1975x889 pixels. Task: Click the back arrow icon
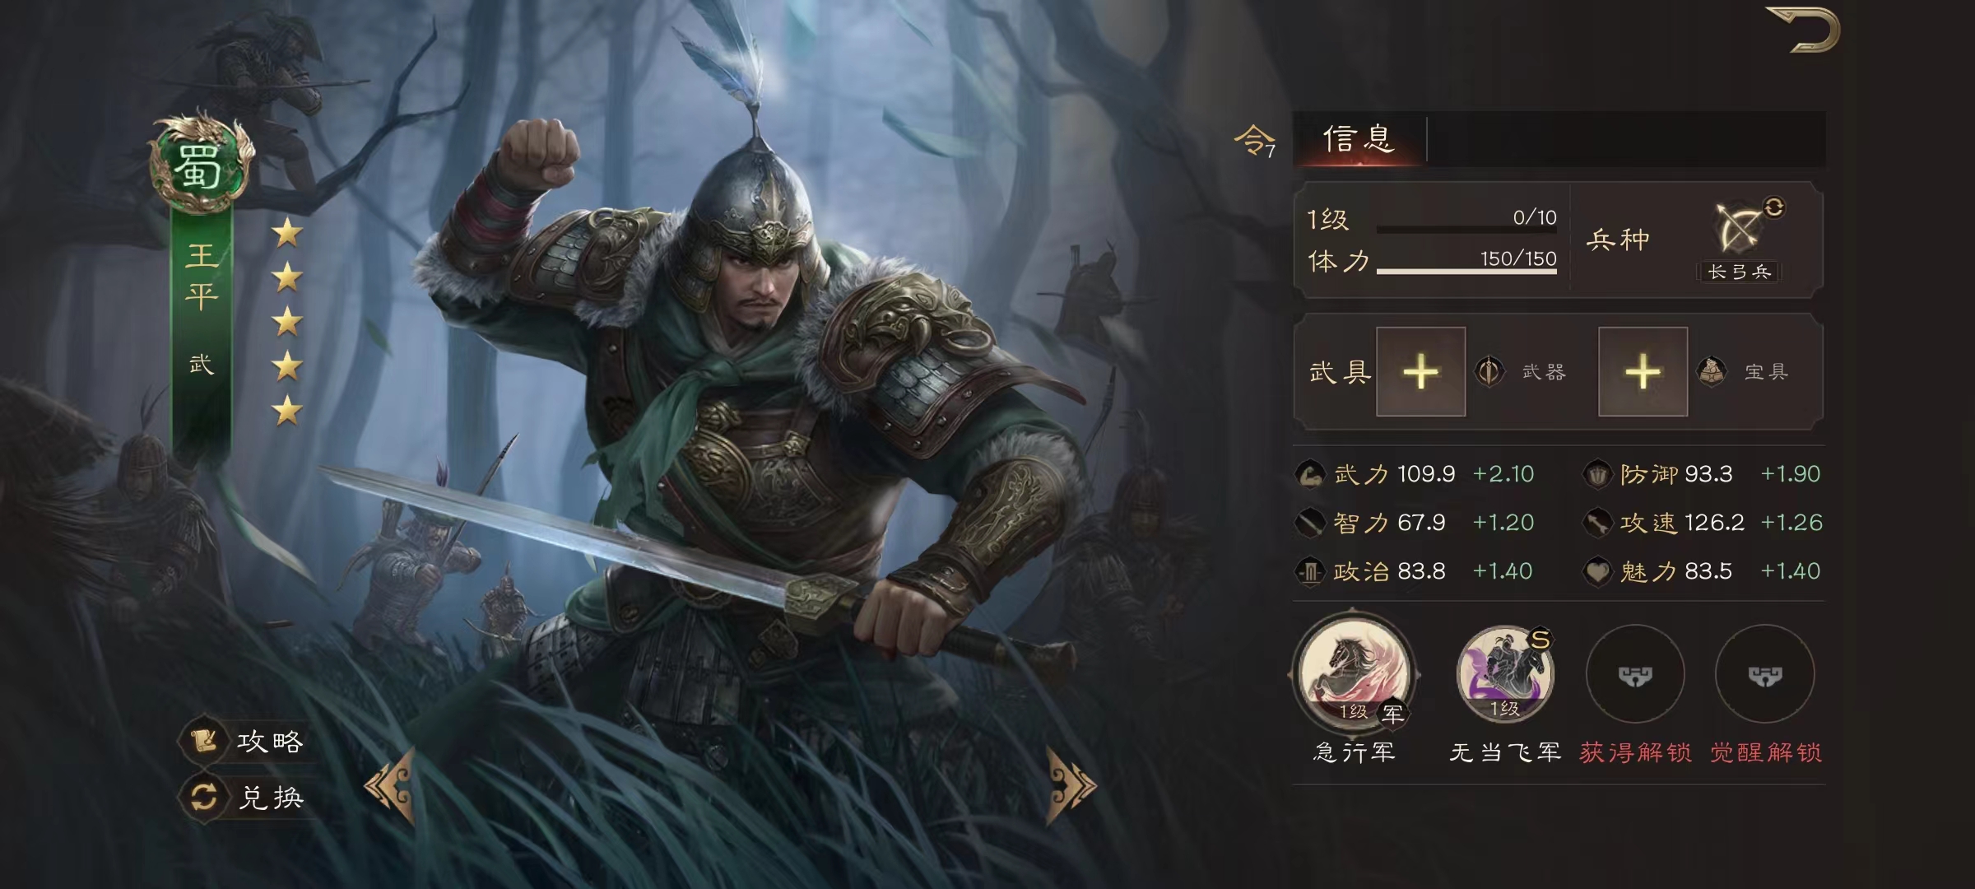(x=1815, y=30)
